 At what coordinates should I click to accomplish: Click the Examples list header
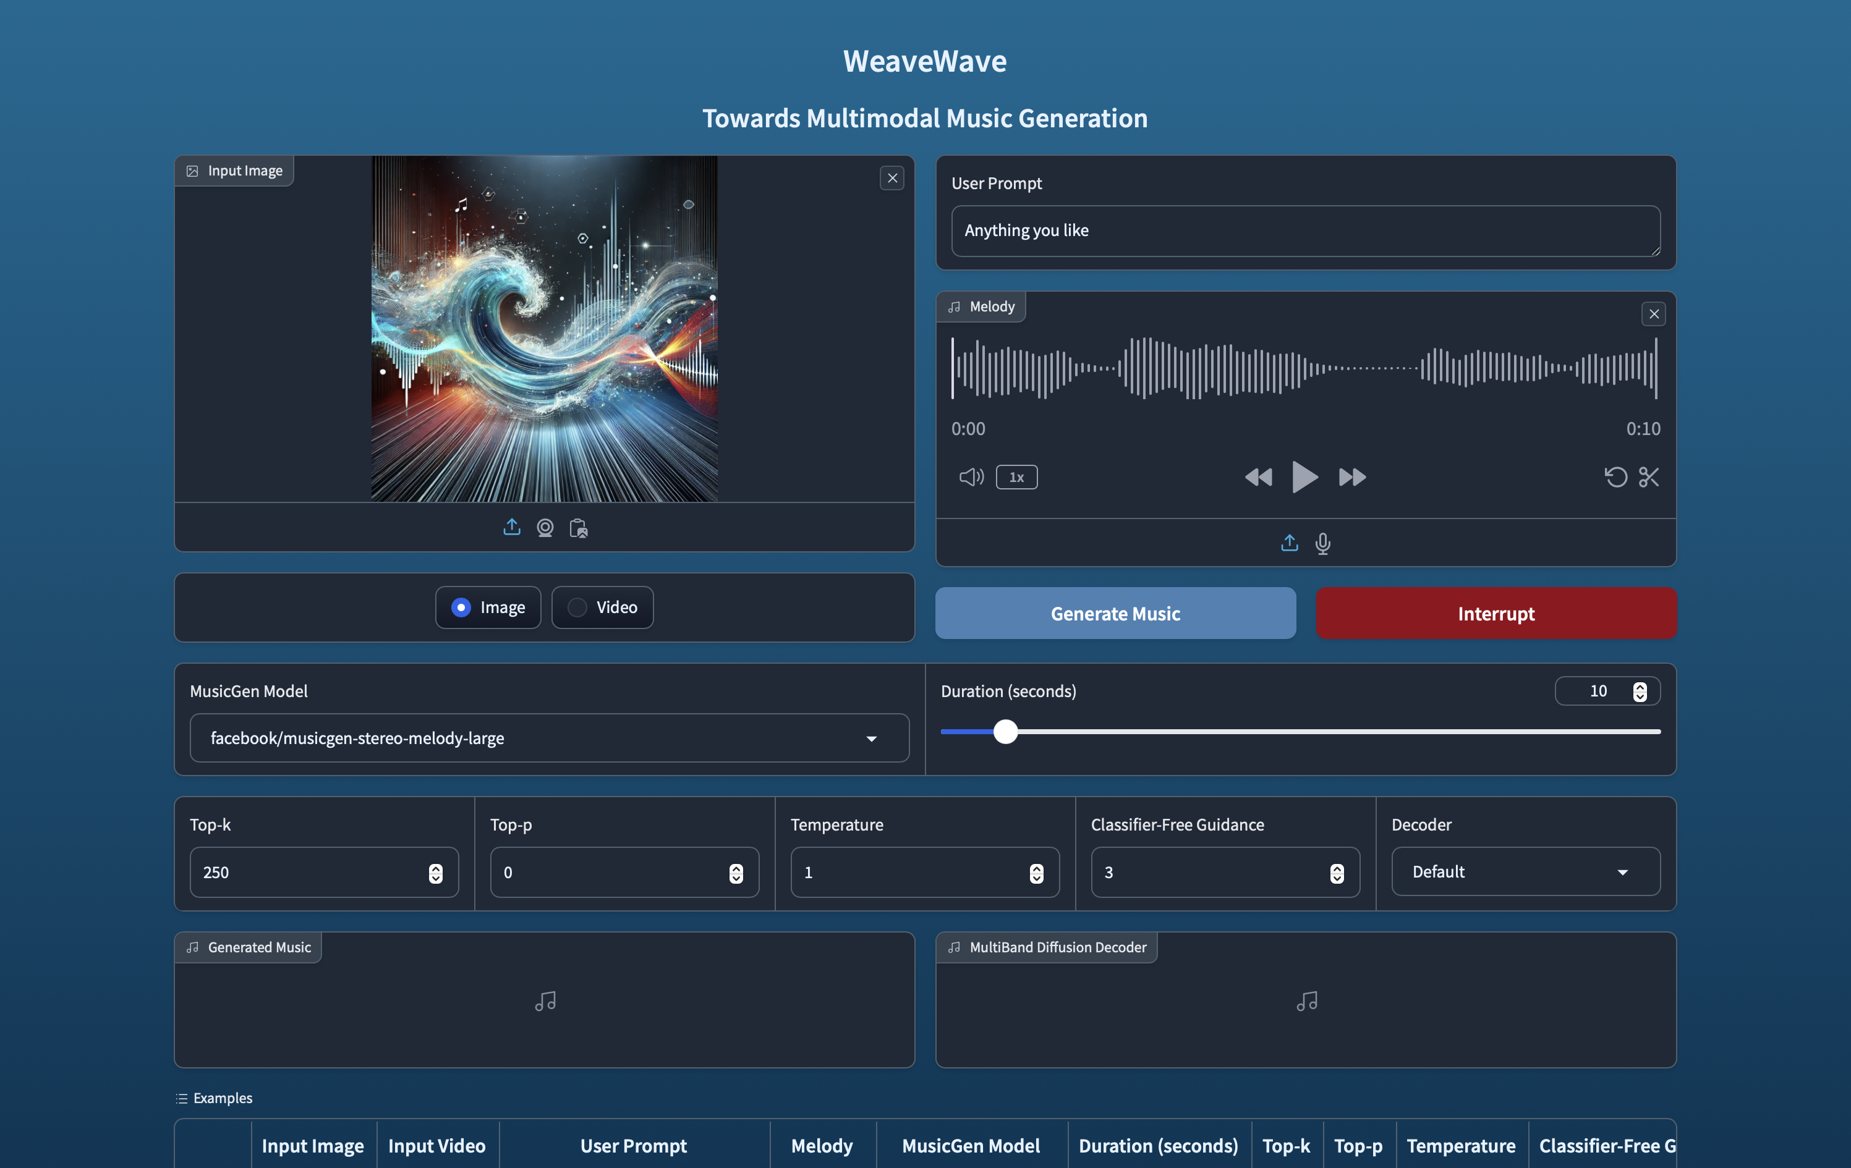click(214, 1098)
